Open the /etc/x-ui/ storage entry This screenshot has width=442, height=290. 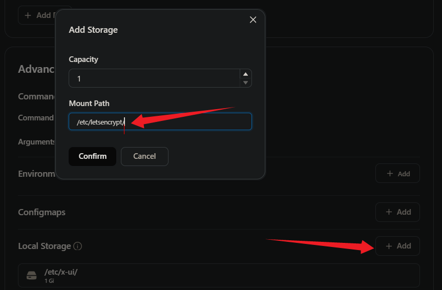pyautogui.click(x=219, y=275)
